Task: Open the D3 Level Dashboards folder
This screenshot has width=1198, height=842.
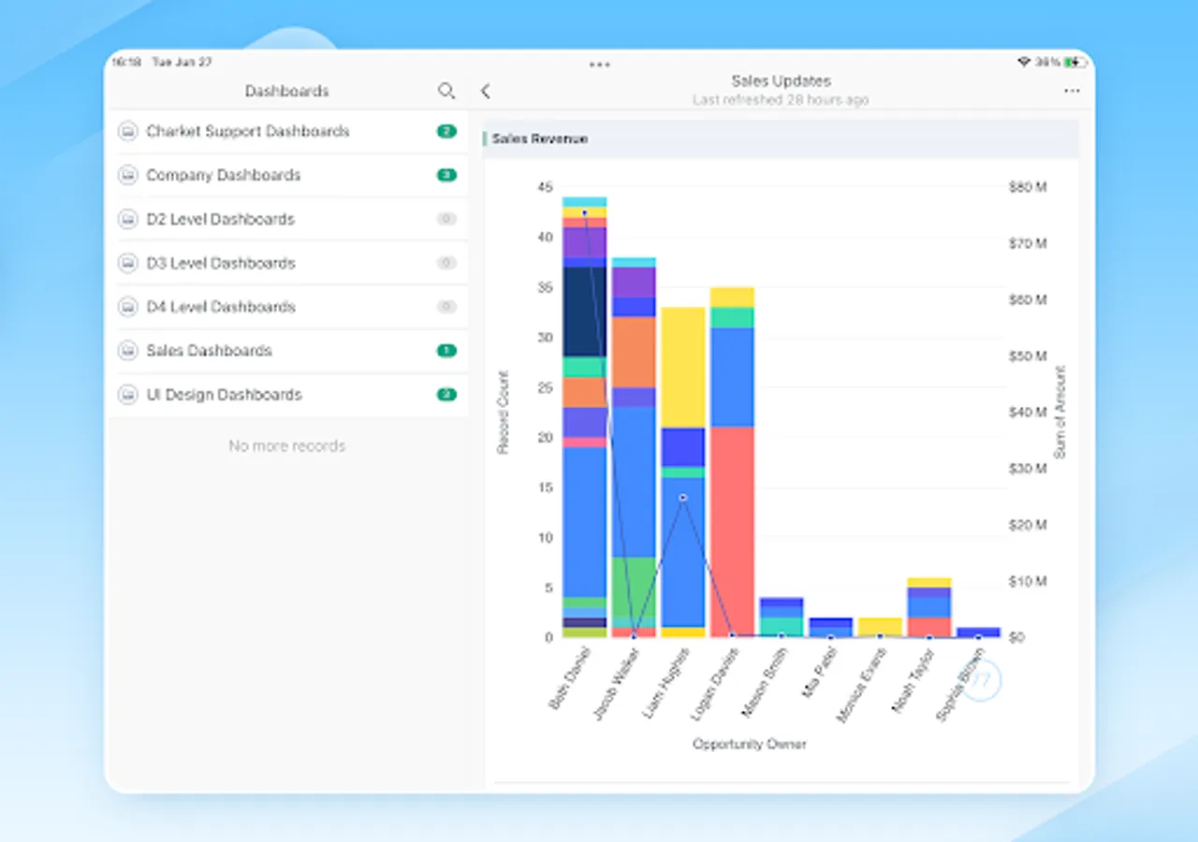Action: click(x=287, y=263)
